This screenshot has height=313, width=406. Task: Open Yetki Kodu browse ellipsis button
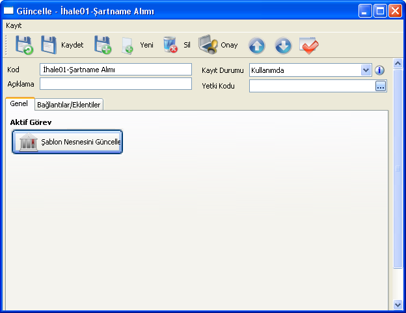point(381,86)
